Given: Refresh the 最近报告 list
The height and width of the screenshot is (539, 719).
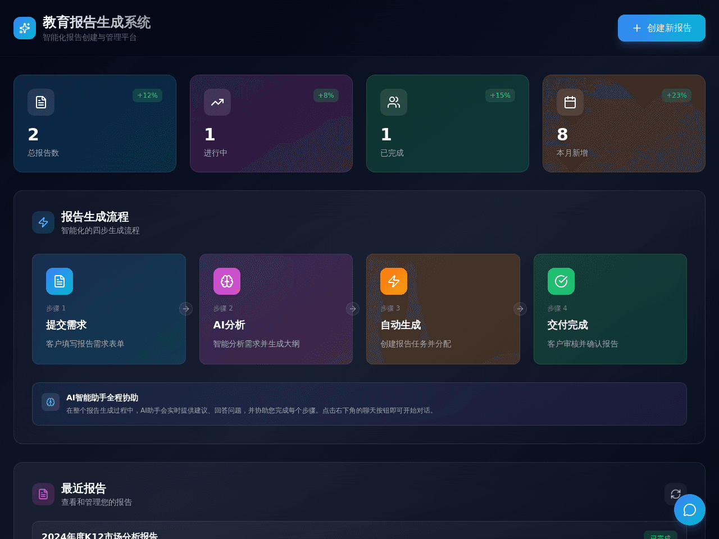Looking at the screenshot, I should (x=676, y=494).
